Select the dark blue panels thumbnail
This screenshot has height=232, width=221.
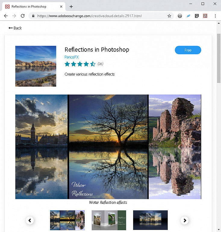coord(150,220)
